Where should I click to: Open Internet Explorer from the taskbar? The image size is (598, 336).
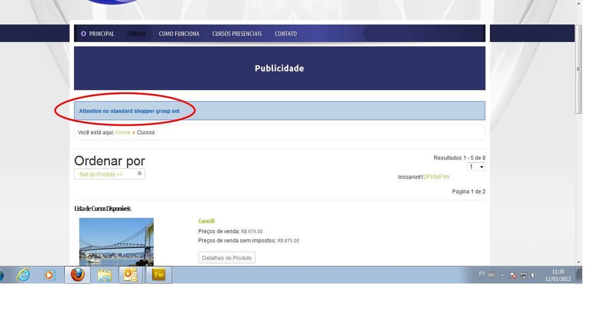tap(23, 275)
